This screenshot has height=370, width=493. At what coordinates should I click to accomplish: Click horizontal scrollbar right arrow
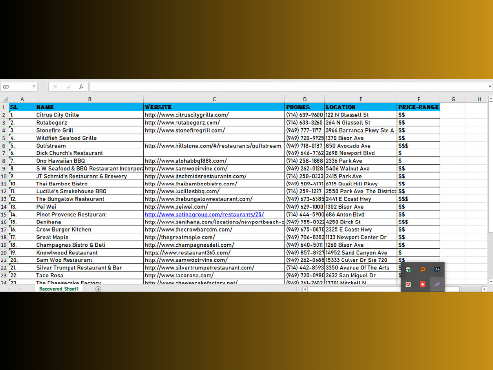point(484,289)
